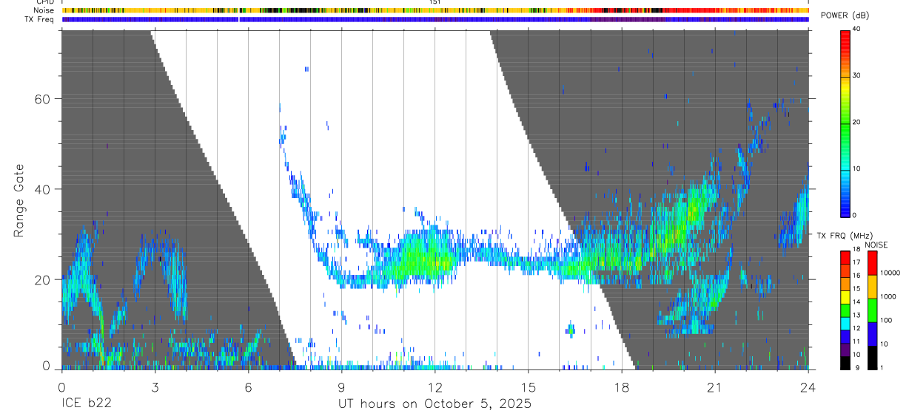Click the green 13–14 MHz TX FRQ swatch

pos(845,310)
